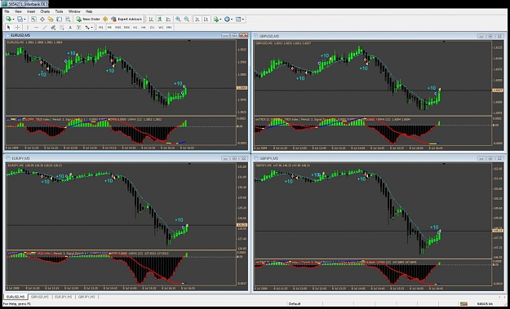Switch timeframe to H4
510x309 pixels.
tap(144, 28)
